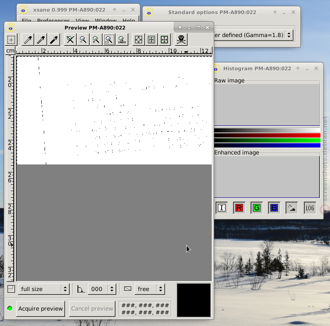330x326 pixels.
Task: Click the Raw image histogram panel
Action: coord(267,105)
